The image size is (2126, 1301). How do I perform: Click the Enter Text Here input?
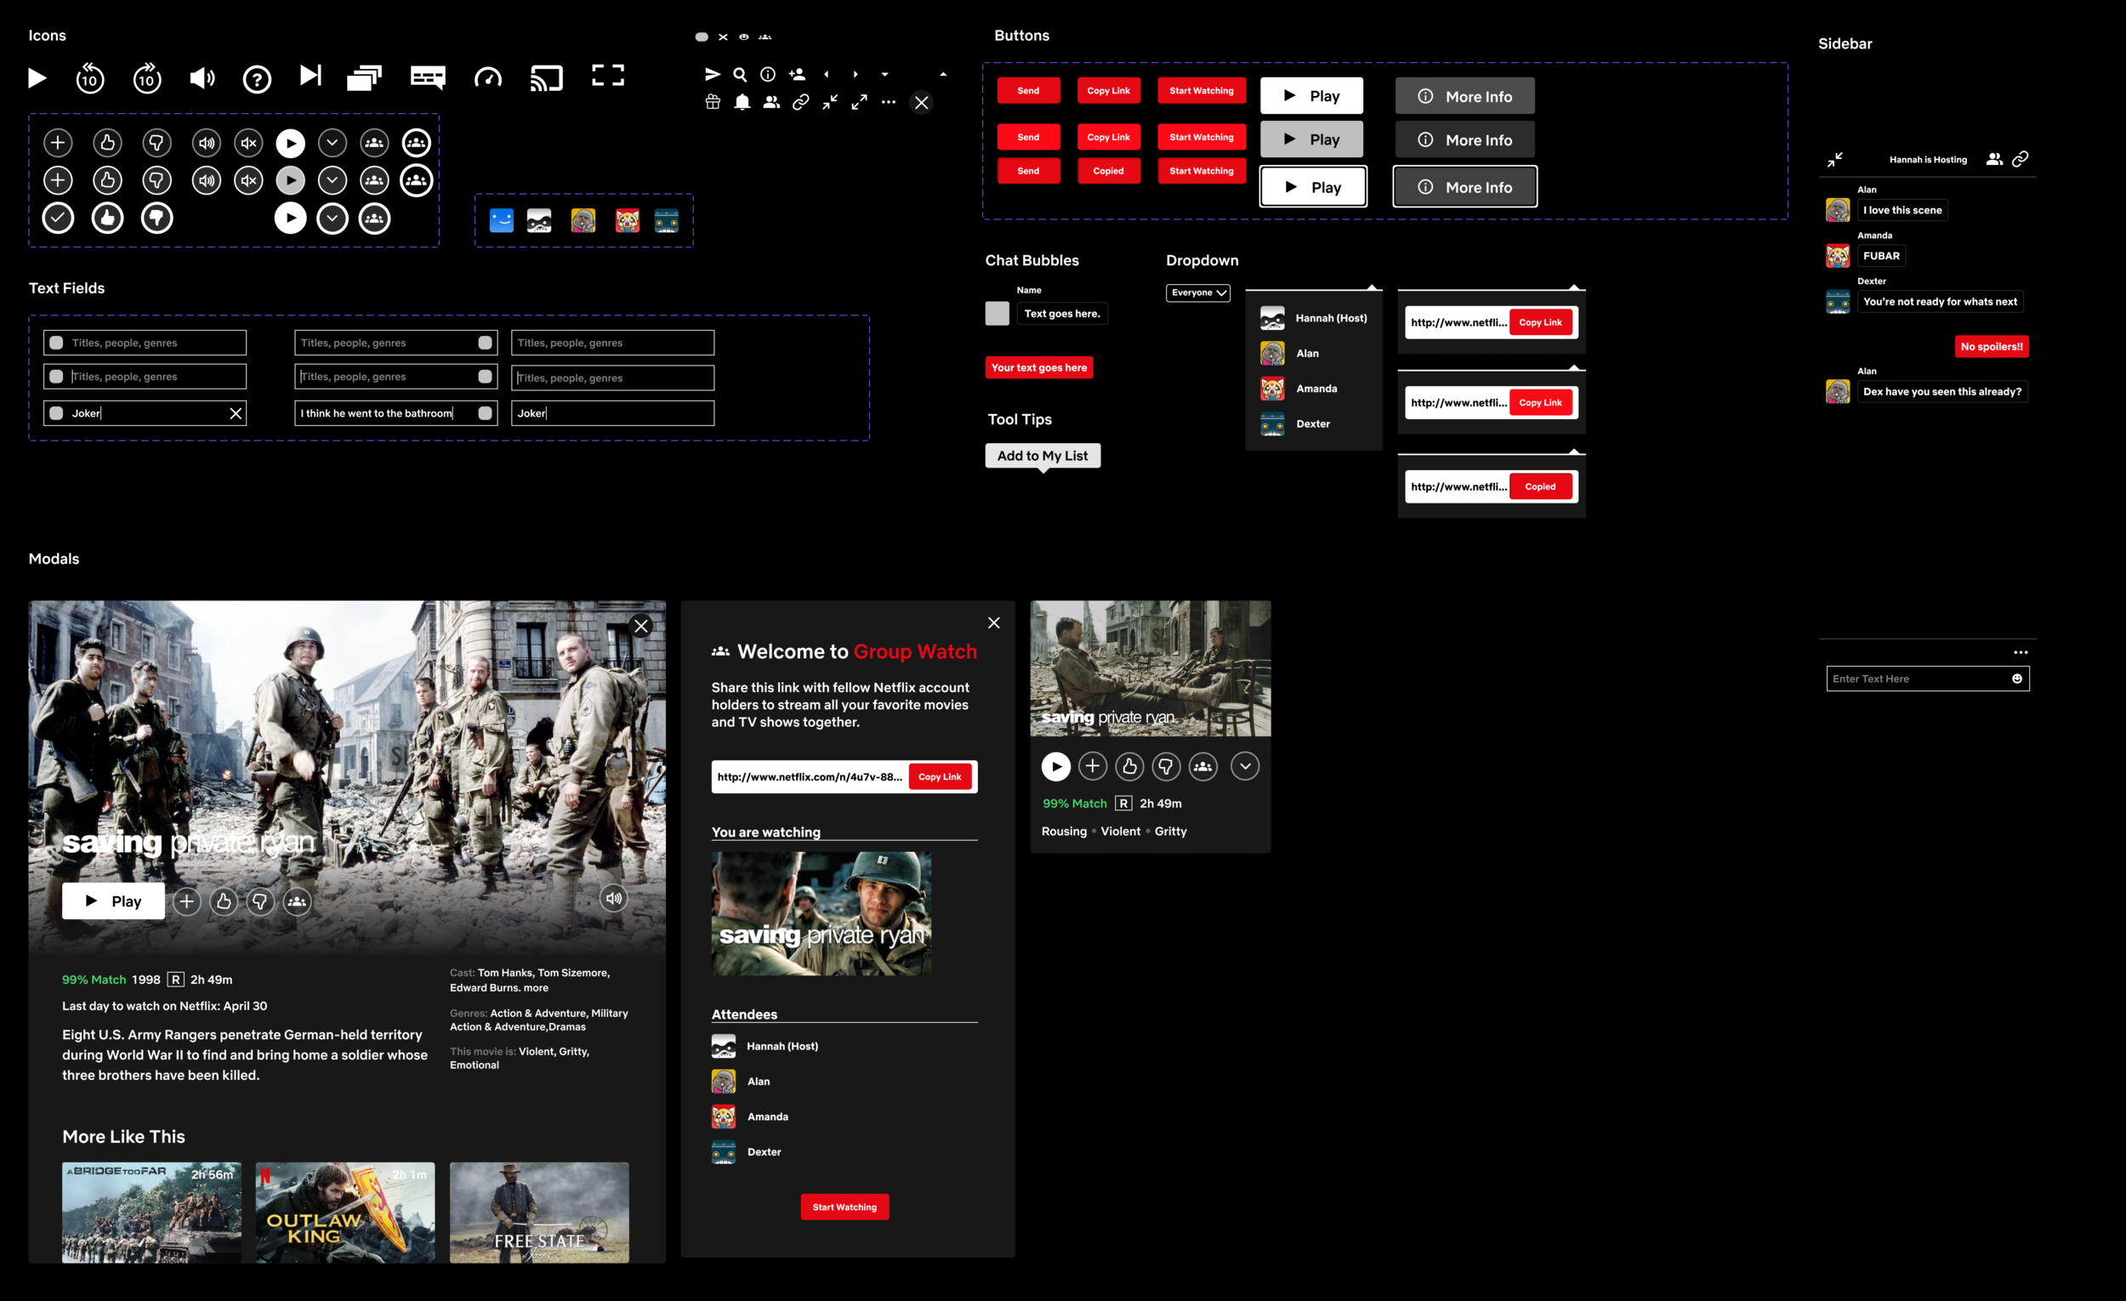[1928, 679]
